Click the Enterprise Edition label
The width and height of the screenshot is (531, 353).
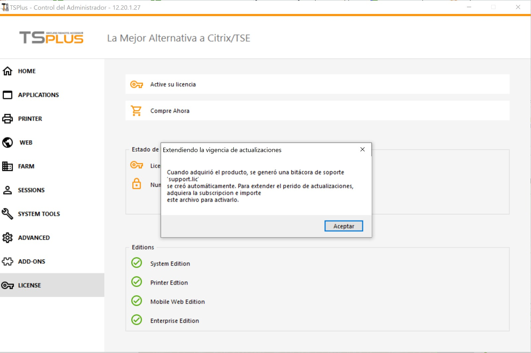click(175, 321)
